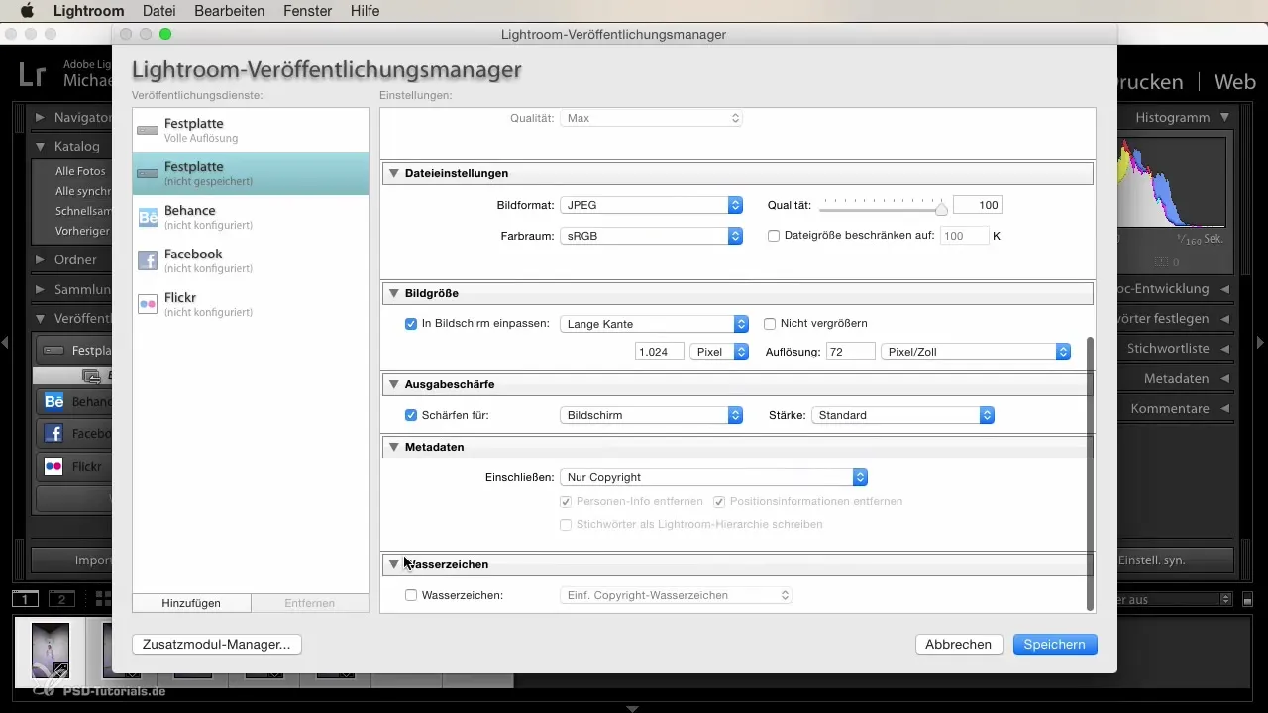The height and width of the screenshot is (713, 1268).
Task: Click the Lr logo in Lightroom window
Action: coord(32,75)
